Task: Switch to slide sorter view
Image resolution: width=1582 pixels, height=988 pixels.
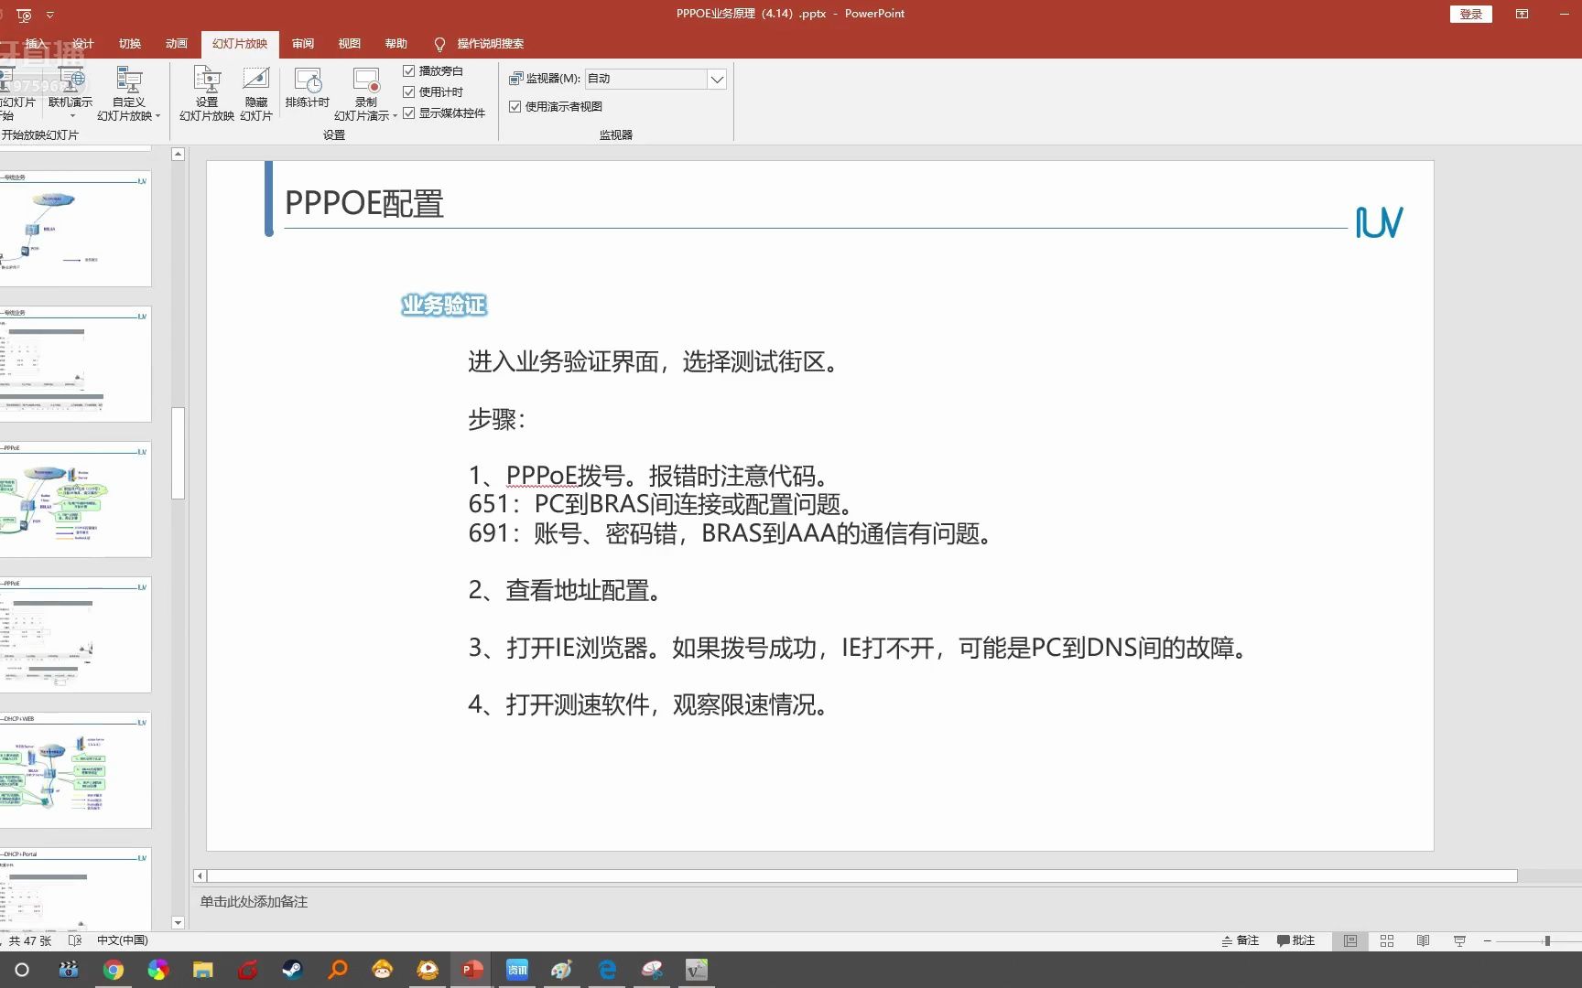Action: pos(1387,940)
